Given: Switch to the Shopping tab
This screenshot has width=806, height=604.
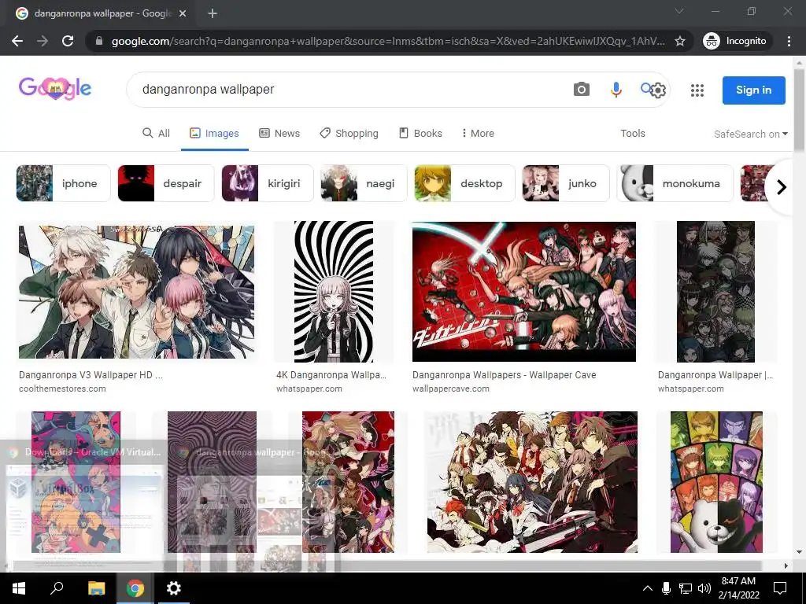Looking at the screenshot, I should [349, 133].
